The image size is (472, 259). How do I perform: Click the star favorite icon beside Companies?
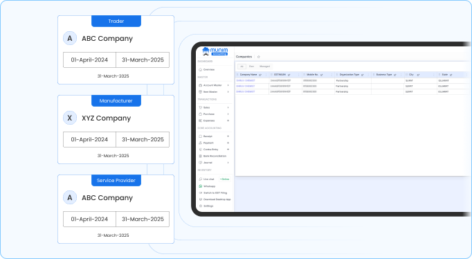pos(259,57)
